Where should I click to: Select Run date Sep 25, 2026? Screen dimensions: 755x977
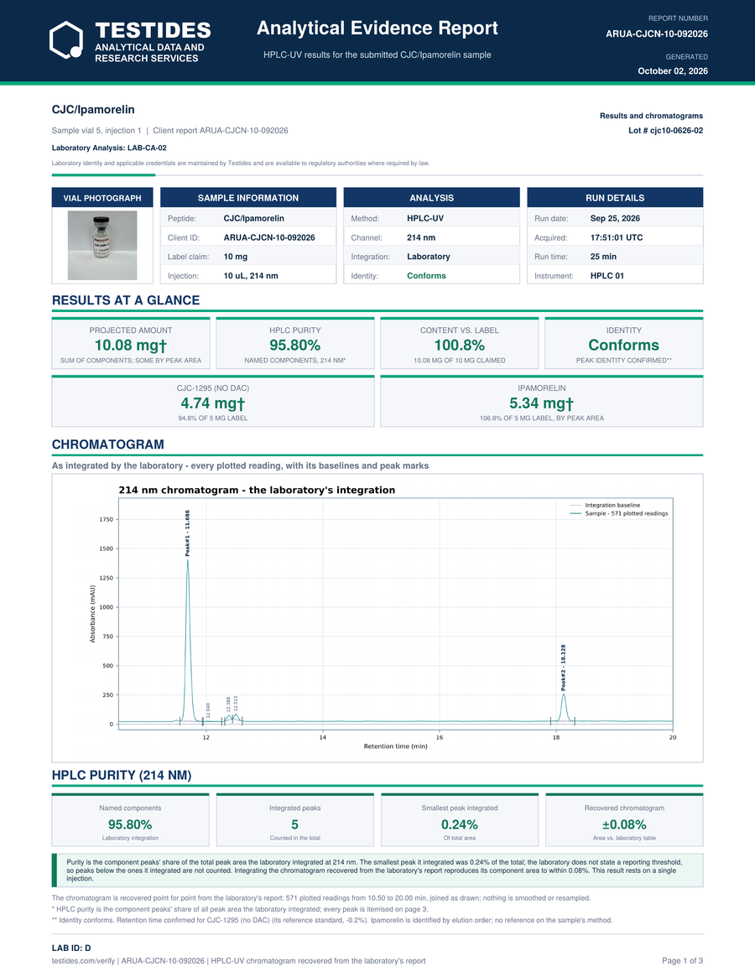click(615, 218)
